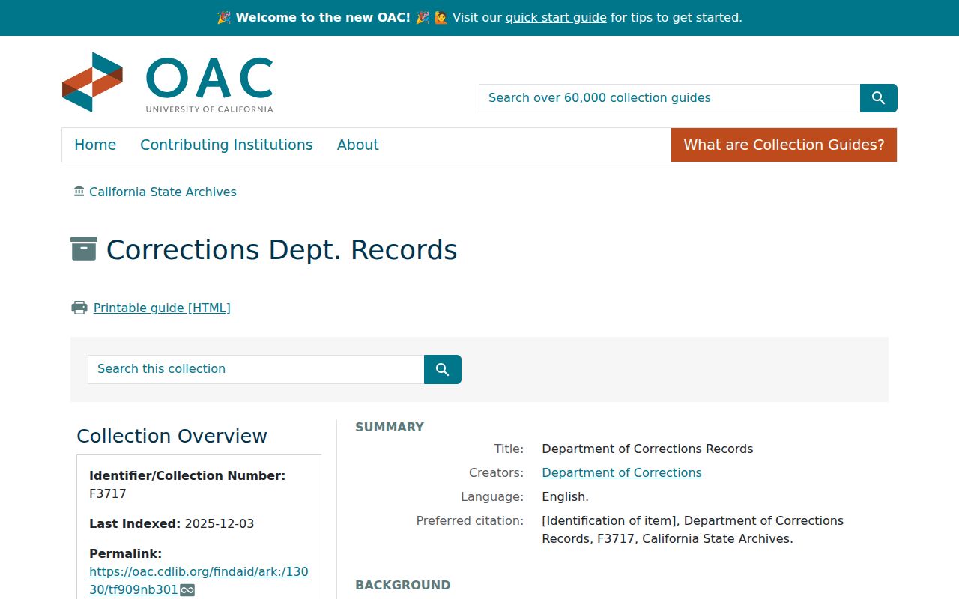This screenshot has height=599, width=959.
Task: Click What are Collection Guides? button
Action: click(784, 145)
